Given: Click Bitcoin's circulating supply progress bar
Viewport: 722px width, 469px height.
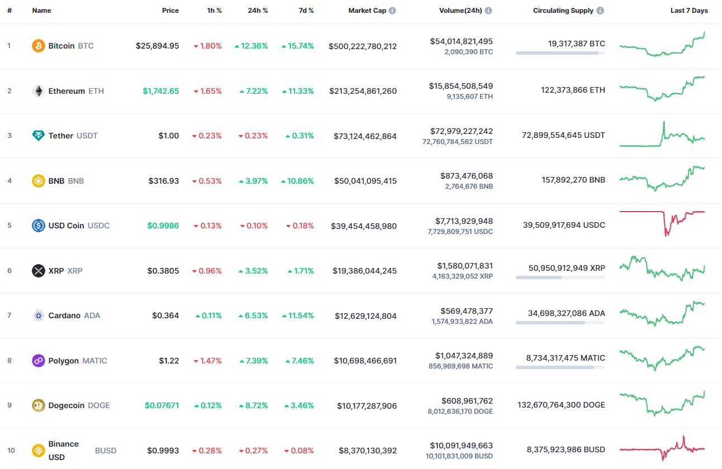Looking at the screenshot, I should 560,53.
